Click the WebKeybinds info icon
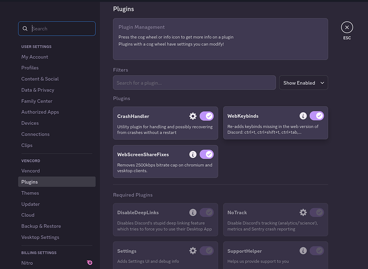 pyautogui.click(x=303, y=116)
